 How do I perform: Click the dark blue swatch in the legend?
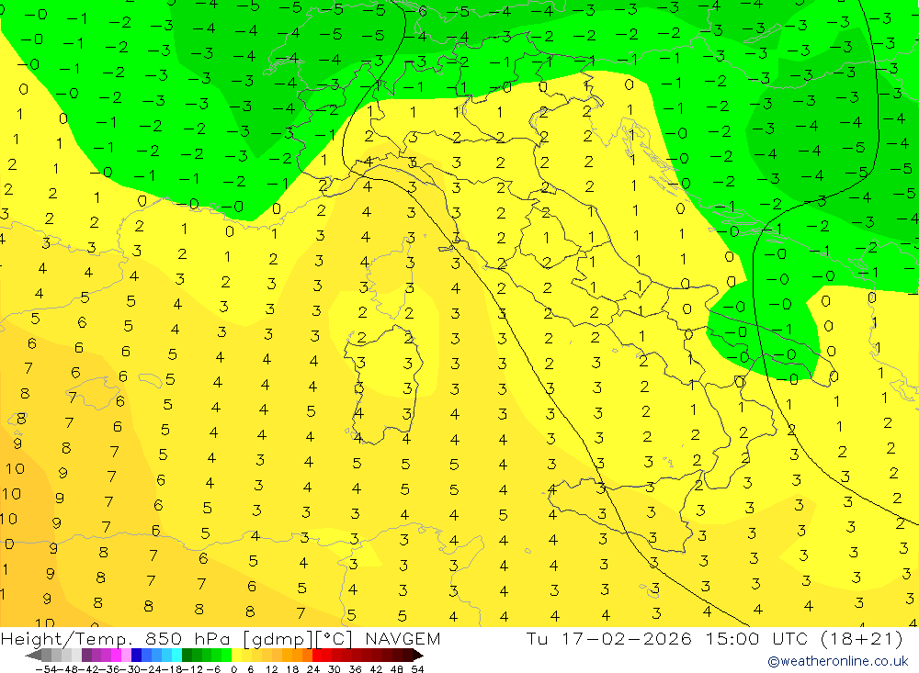coord(136,656)
